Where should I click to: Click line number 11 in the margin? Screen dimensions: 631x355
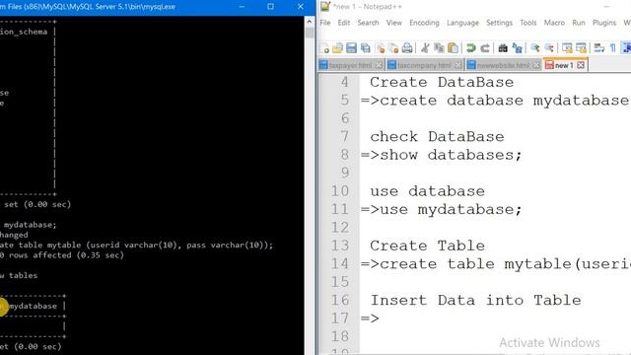[x=339, y=209]
